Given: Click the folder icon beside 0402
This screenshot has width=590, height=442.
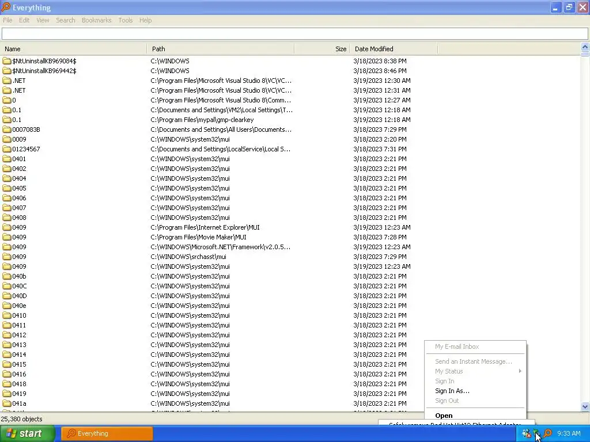Looking at the screenshot, I should click(x=7, y=169).
